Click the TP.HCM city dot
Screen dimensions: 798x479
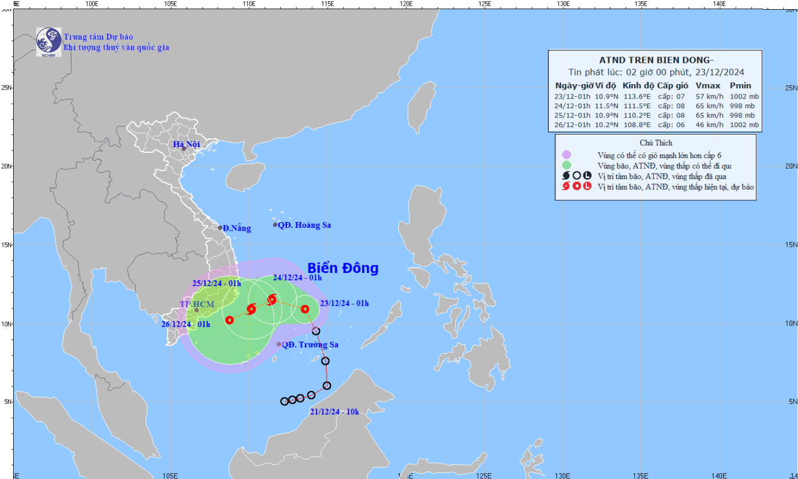pyautogui.click(x=196, y=310)
